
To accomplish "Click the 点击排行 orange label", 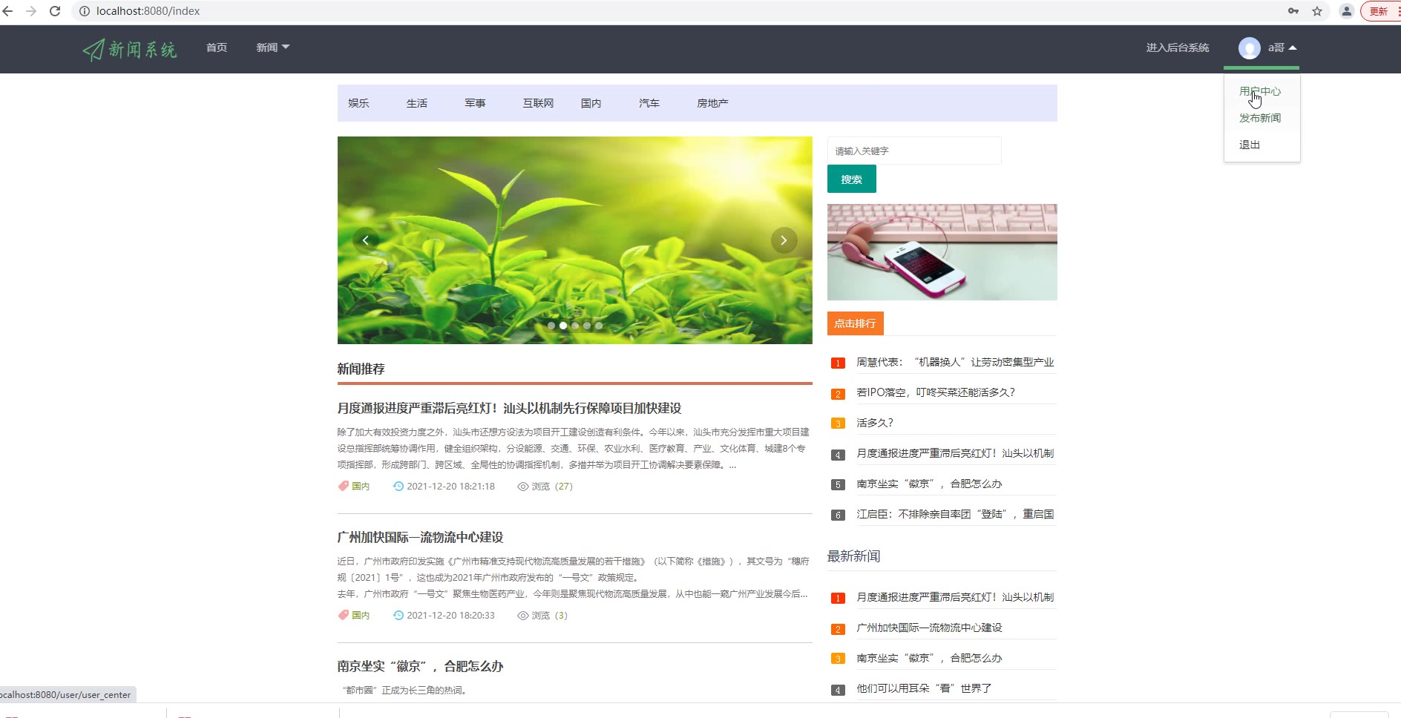I will coord(856,323).
